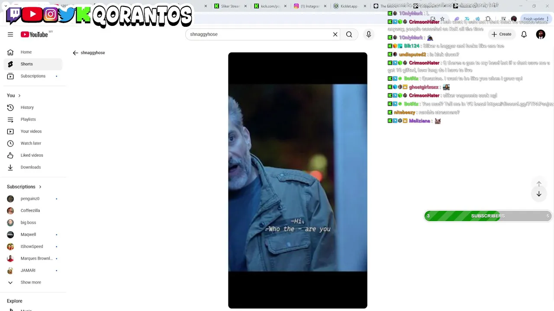Close the kick.com tab
Viewport: 554px width, 311px height.
(x=285, y=6)
